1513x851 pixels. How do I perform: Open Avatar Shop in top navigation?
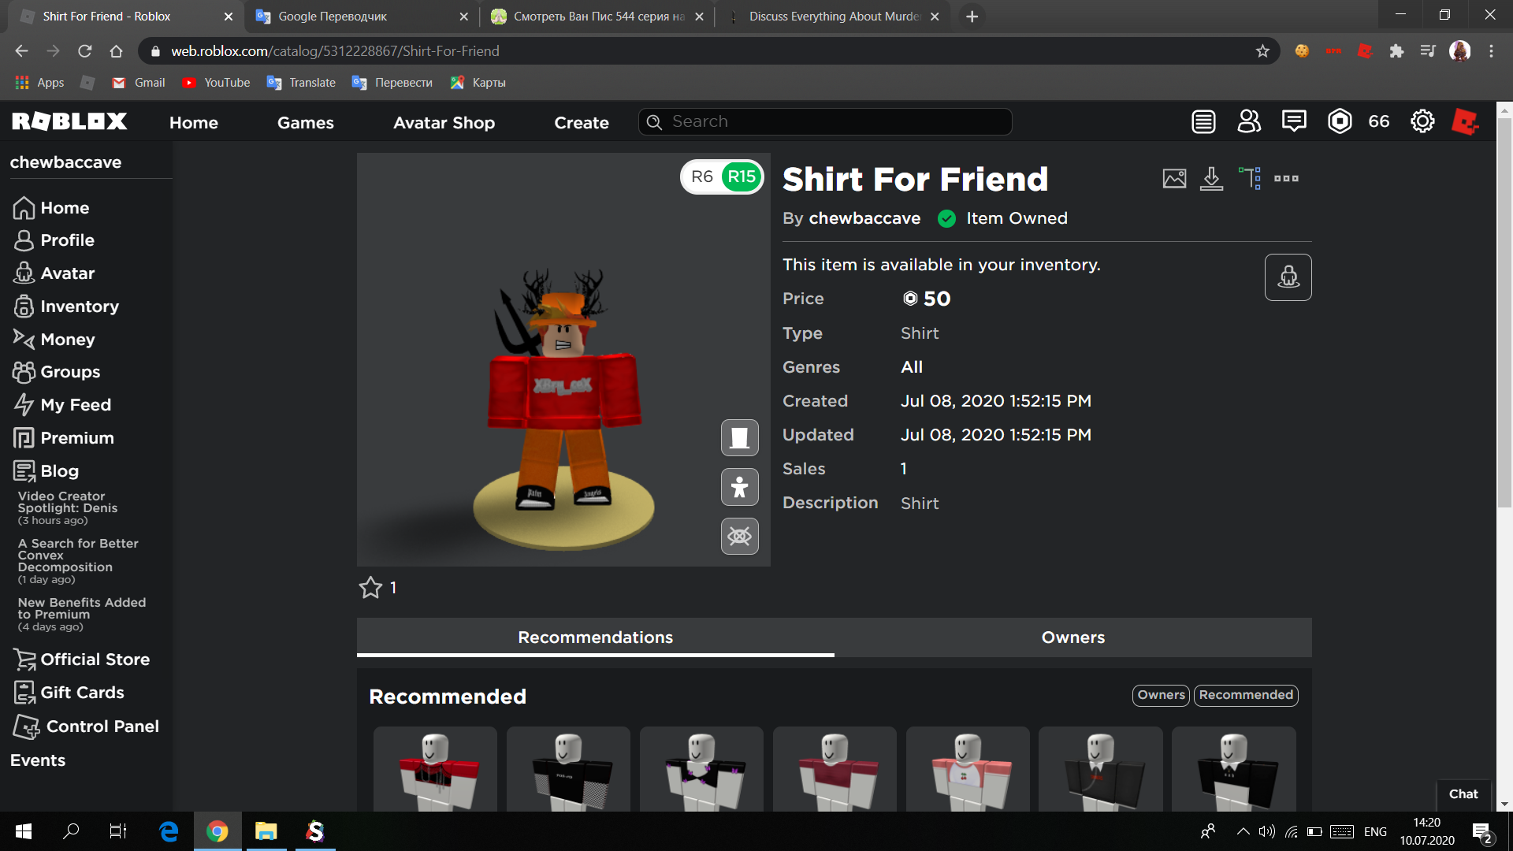point(444,122)
